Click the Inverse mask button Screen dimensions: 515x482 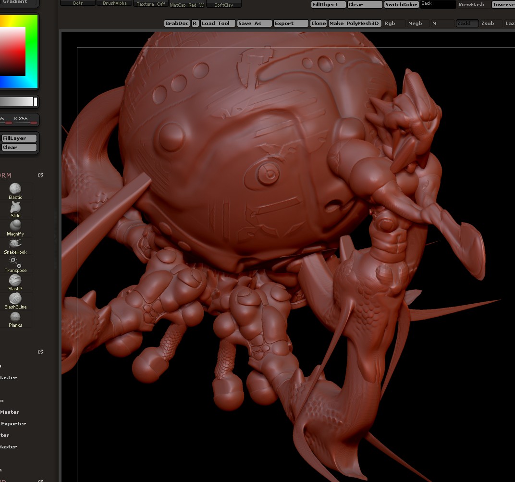point(503,5)
